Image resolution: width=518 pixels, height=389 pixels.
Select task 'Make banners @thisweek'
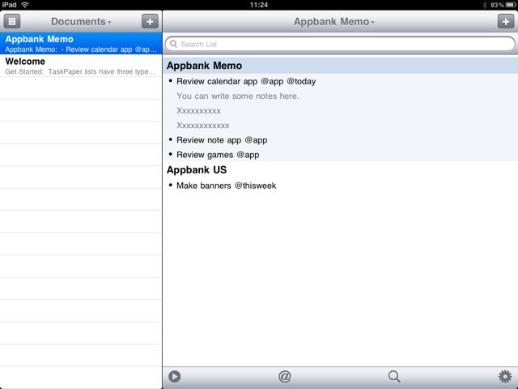click(340, 186)
